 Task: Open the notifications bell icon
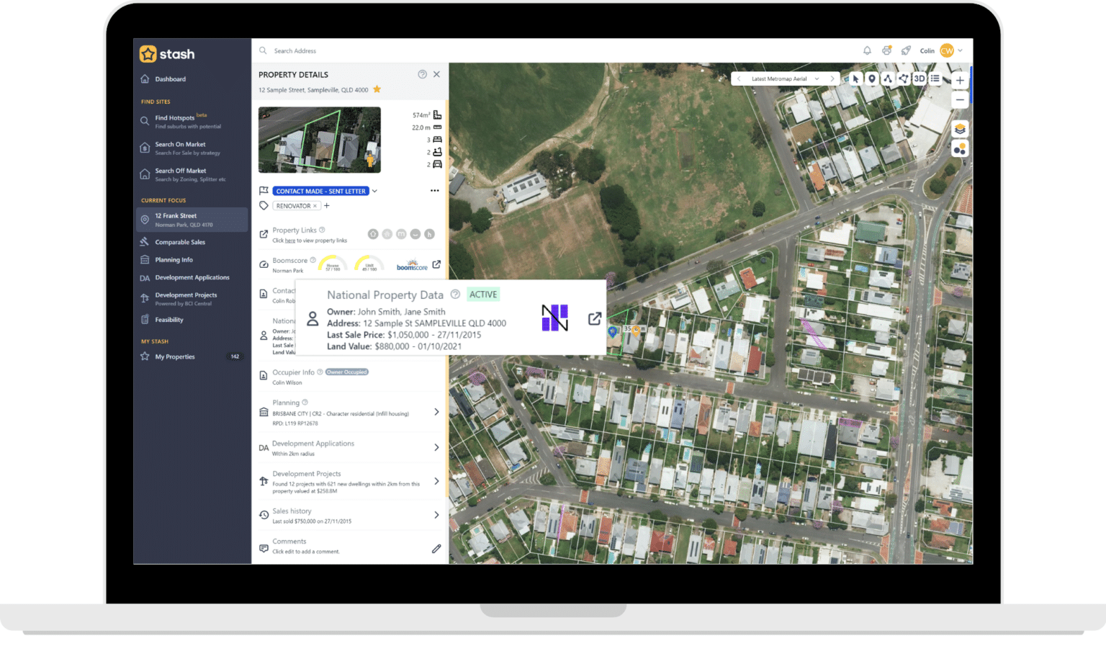(867, 50)
